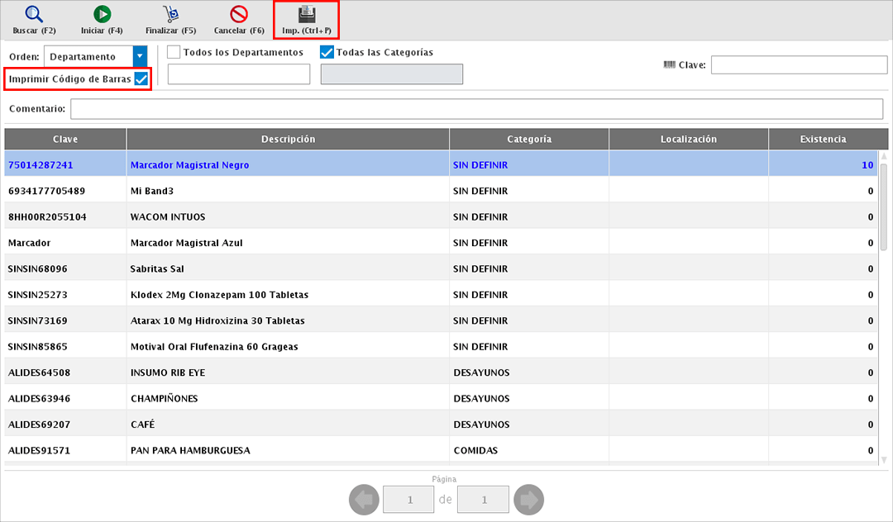
Task: Click barcode icon next to Clave
Action: 669,64
